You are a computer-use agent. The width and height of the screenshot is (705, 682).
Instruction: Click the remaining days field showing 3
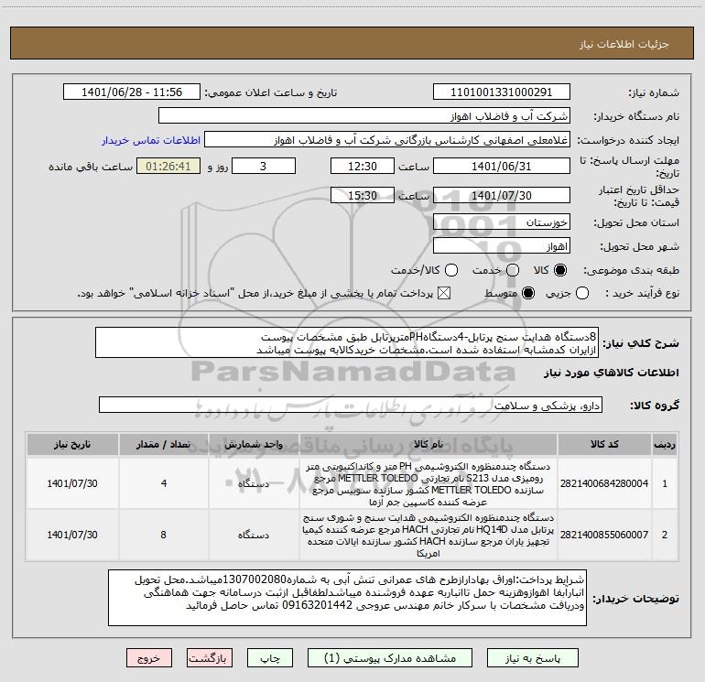pyautogui.click(x=264, y=166)
